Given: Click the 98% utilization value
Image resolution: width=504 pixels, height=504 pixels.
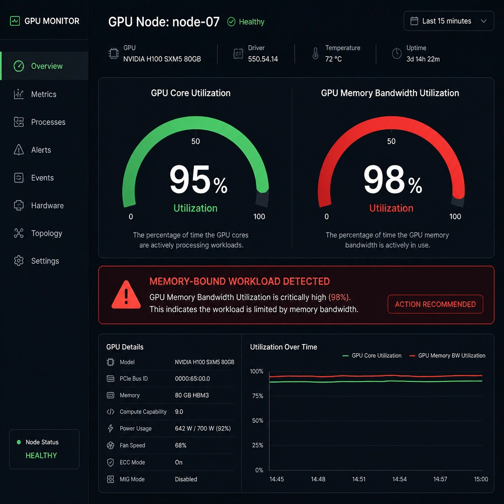Looking at the screenshot, I should coord(393,179).
